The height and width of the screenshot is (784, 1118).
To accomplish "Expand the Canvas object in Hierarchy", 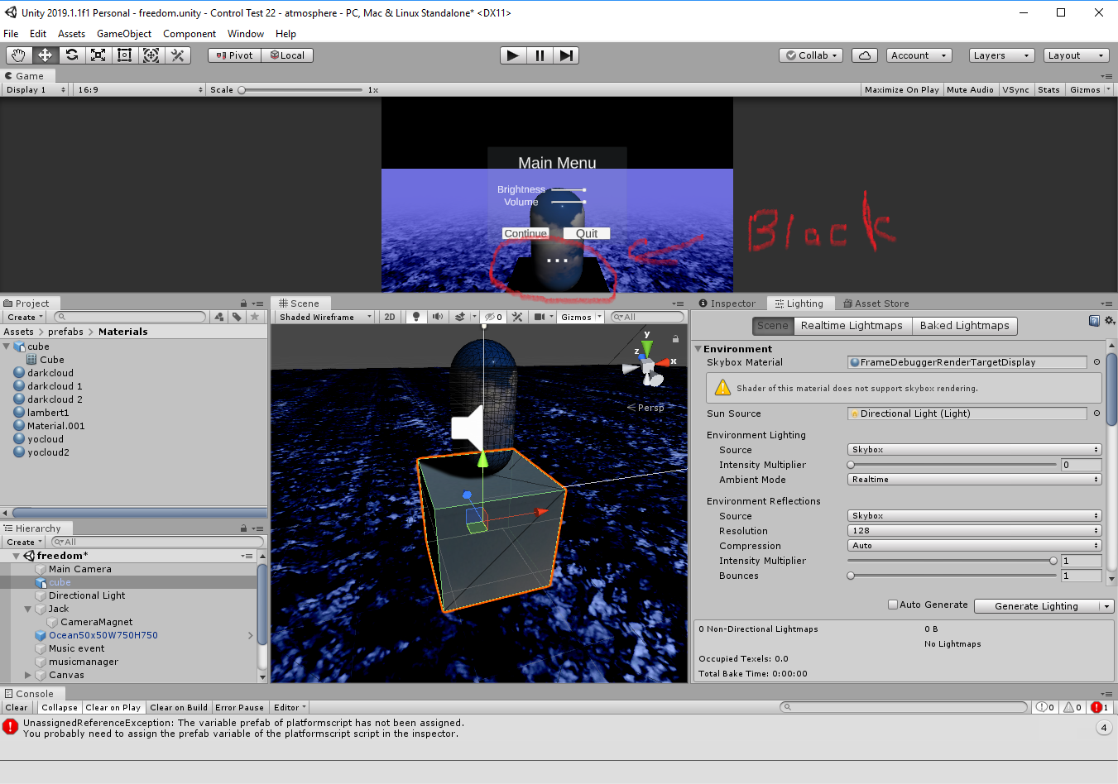I will 27,675.
